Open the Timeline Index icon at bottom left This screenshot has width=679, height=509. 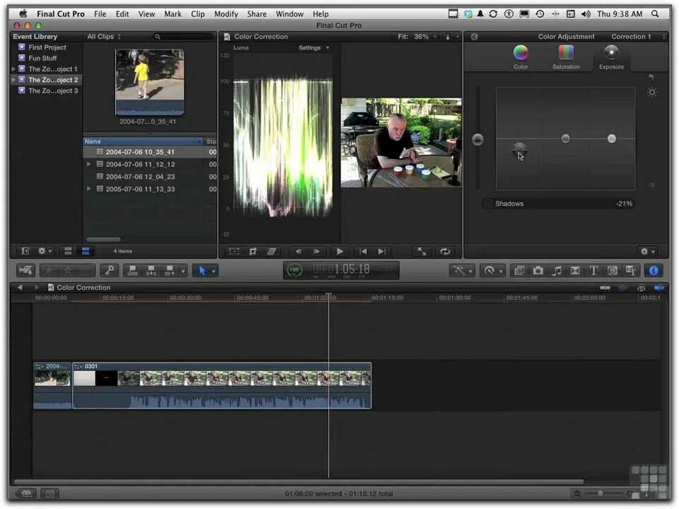click(x=50, y=493)
